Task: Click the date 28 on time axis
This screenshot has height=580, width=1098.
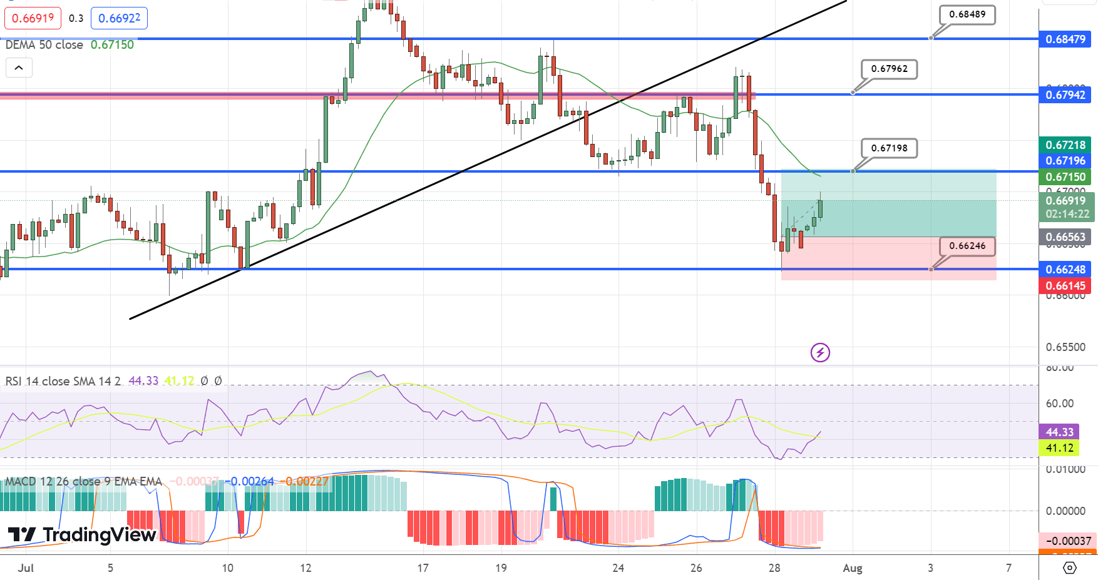Action: point(774,568)
